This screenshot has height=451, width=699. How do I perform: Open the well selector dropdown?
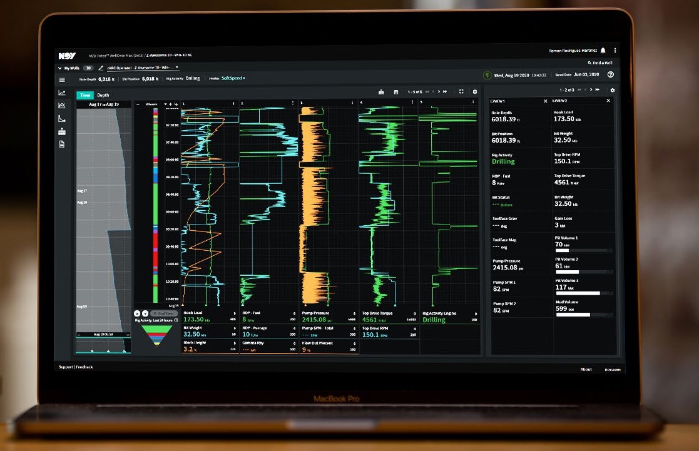tap(177, 67)
